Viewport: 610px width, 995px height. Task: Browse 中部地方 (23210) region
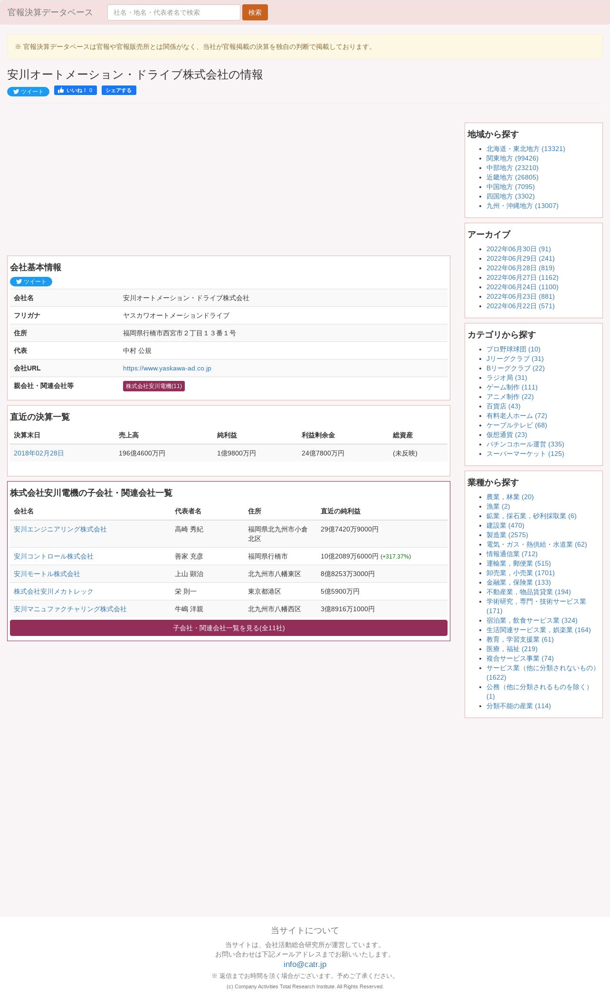tap(513, 168)
